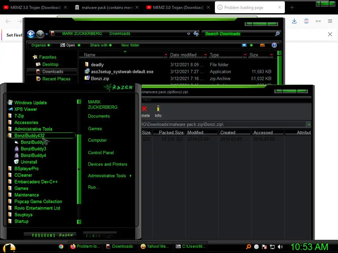Select aso3setup_systweak-default.exe file
Viewport: 338px width, 253px height.
click(x=122, y=71)
